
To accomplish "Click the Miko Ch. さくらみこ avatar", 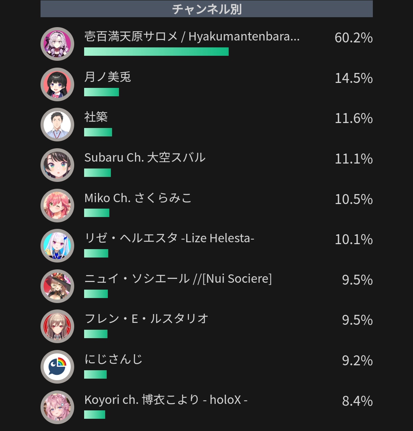I will click(x=57, y=205).
